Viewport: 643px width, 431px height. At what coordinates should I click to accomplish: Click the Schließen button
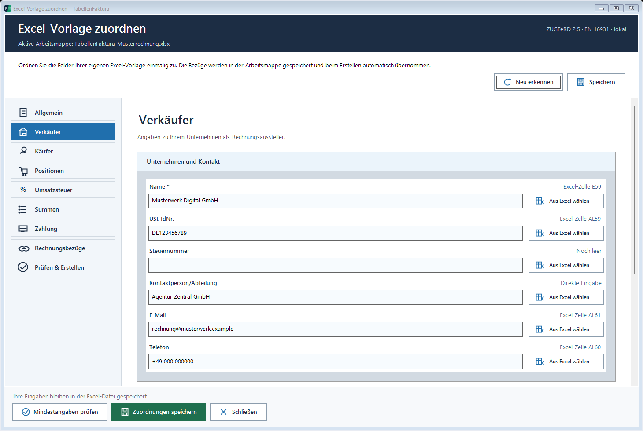coord(238,412)
